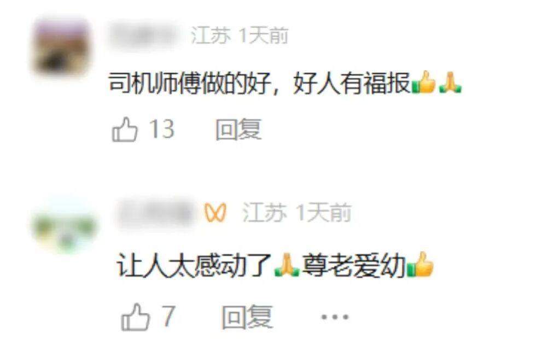Viewport: 560px width, 339px height.
Task: Open the blurred username beside butterfly badge
Action: (156, 213)
